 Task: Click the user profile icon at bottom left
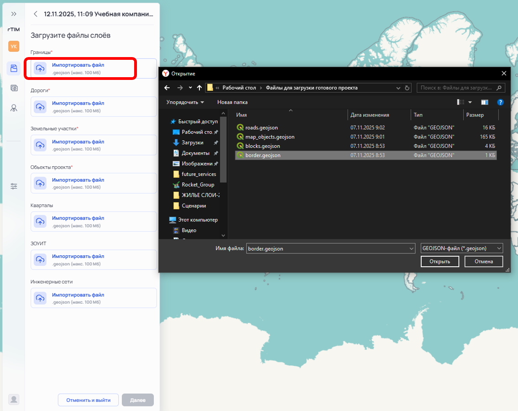[x=14, y=399]
